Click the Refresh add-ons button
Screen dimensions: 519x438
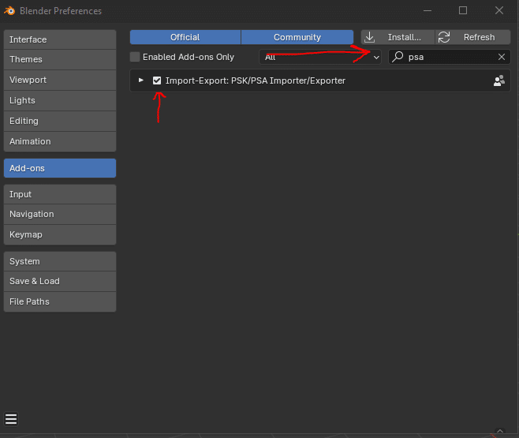pyautogui.click(x=472, y=37)
